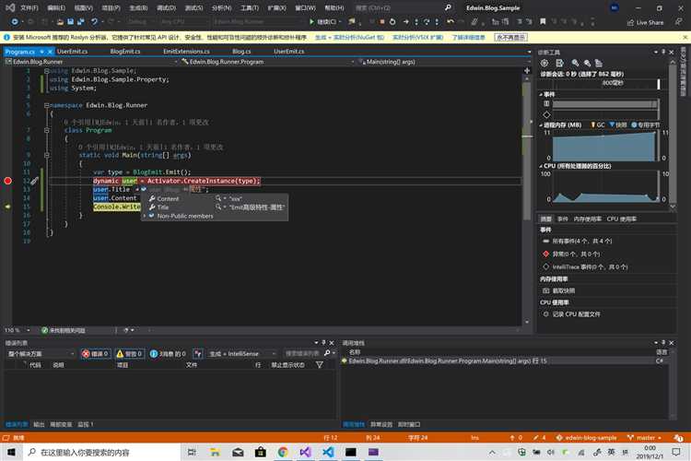Screen dimensions: 691x461
Task: Click the orange Stop debugging square icon
Action: [x=382, y=21]
